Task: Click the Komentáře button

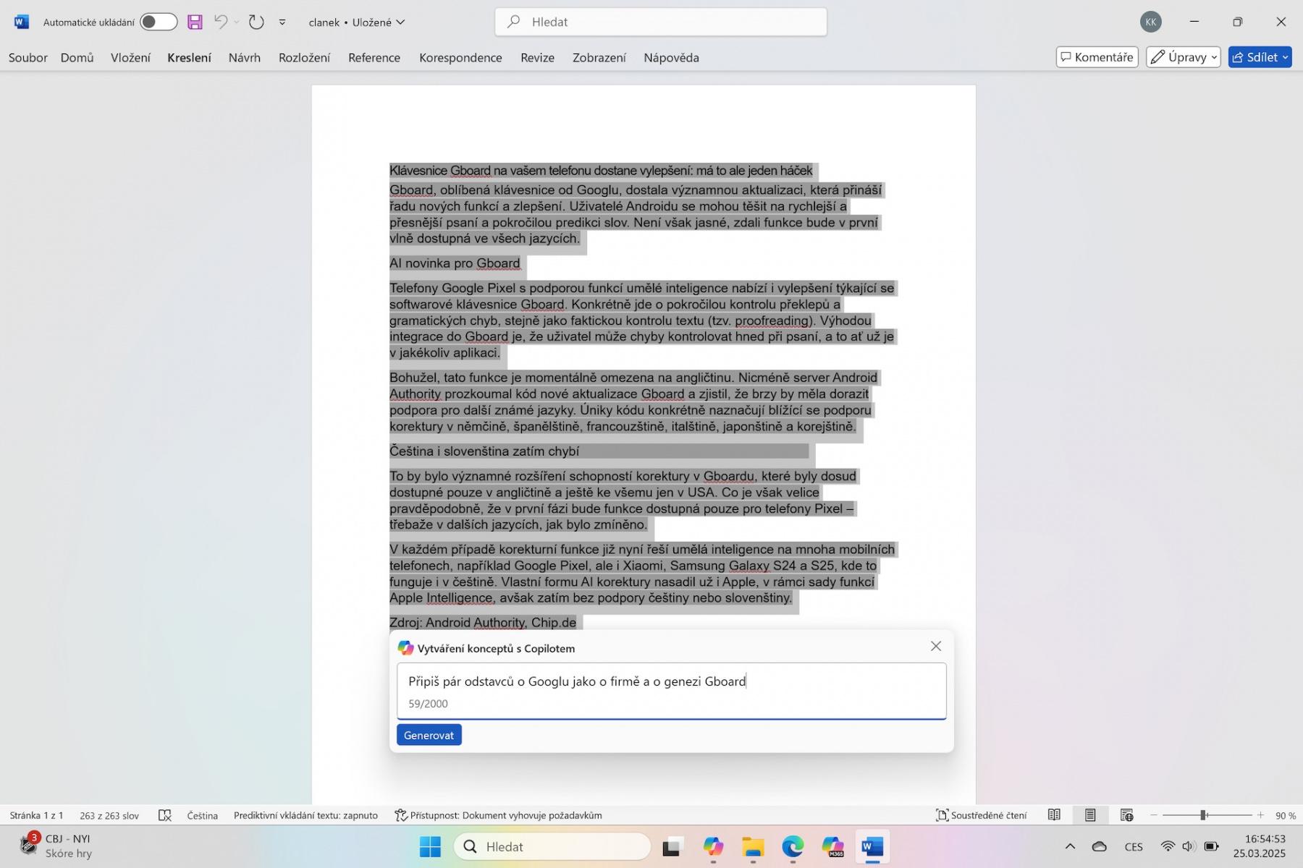Action: tap(1097, 57)
